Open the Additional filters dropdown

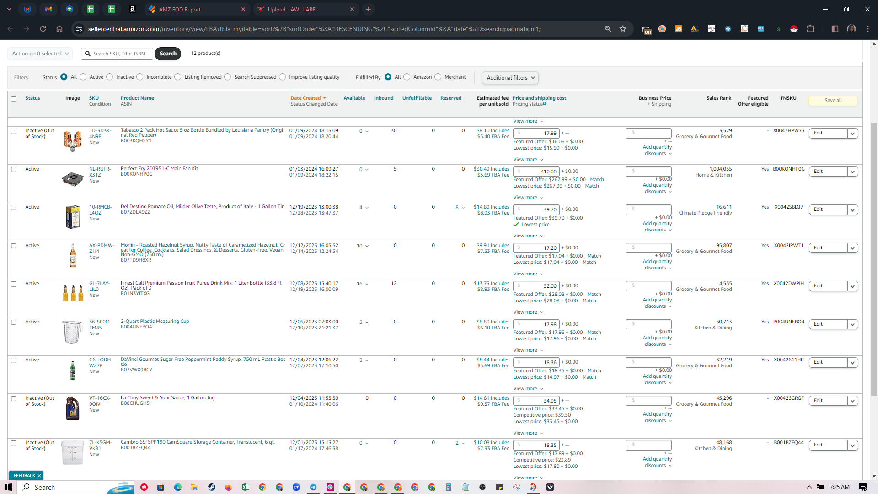pos(510,78)
